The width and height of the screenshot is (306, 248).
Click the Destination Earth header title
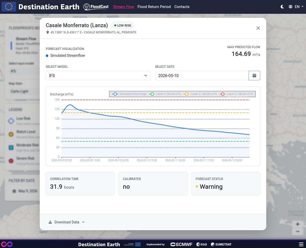pyautogui.click(x=49, y=7)
